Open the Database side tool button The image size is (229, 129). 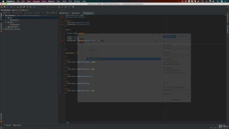tap(228, 29)
